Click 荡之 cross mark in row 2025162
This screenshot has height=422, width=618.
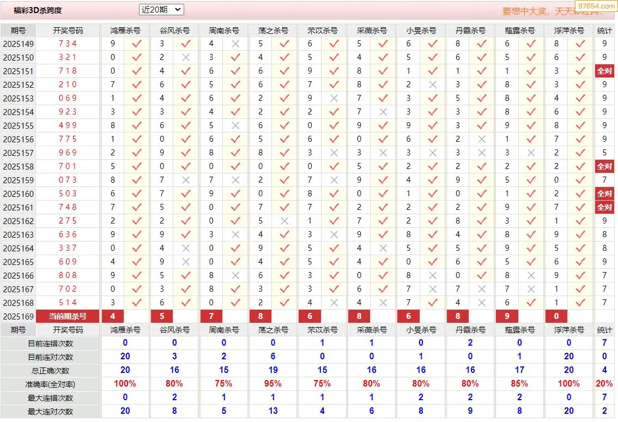(284, 221)
